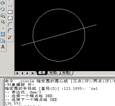The width and height of the screenshot is (115, 106).
Task: Open the 布局2 layout tab
Action: 66,73
